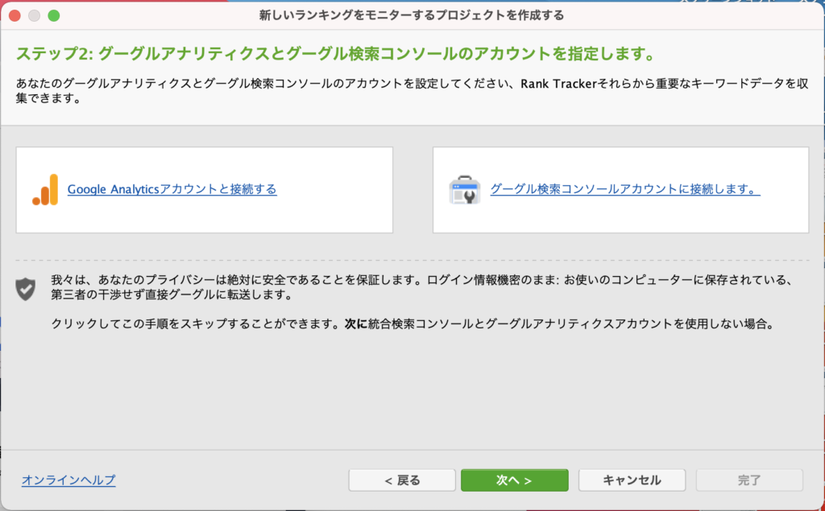825x511 pixels.
Task: Click the Google Search Console toolbox icon
Action: point(465,190)
